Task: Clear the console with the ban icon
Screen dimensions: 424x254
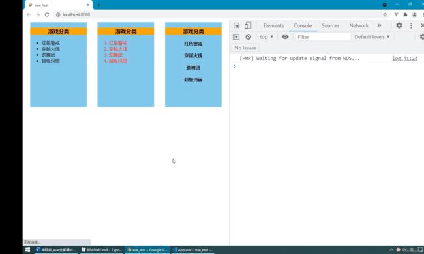Action: pos(249,37)
